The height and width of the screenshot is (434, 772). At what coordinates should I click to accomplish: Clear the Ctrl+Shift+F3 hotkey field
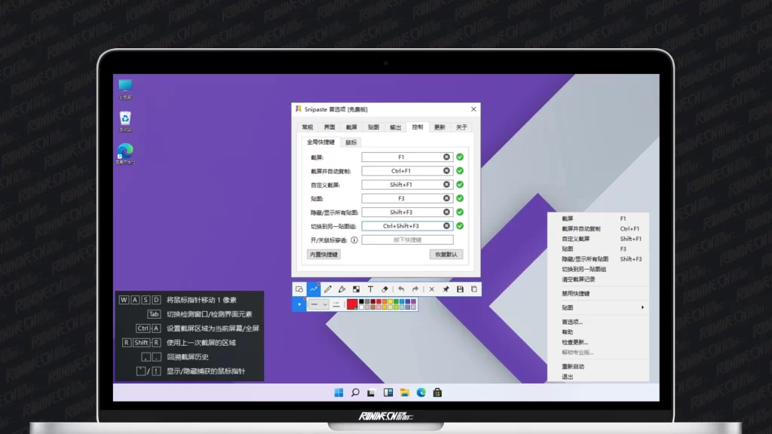pyautogui.click(x=446, y=226)
